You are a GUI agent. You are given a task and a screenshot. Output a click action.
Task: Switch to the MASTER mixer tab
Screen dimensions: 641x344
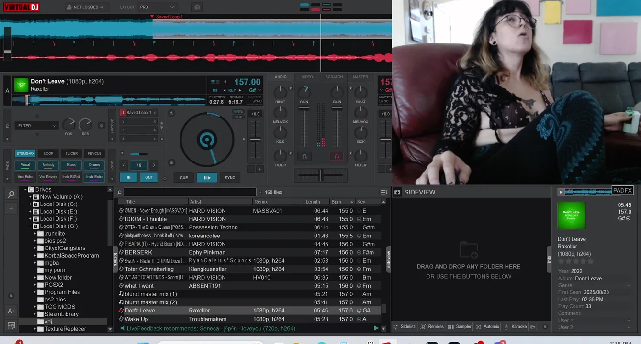click(360, 77)
